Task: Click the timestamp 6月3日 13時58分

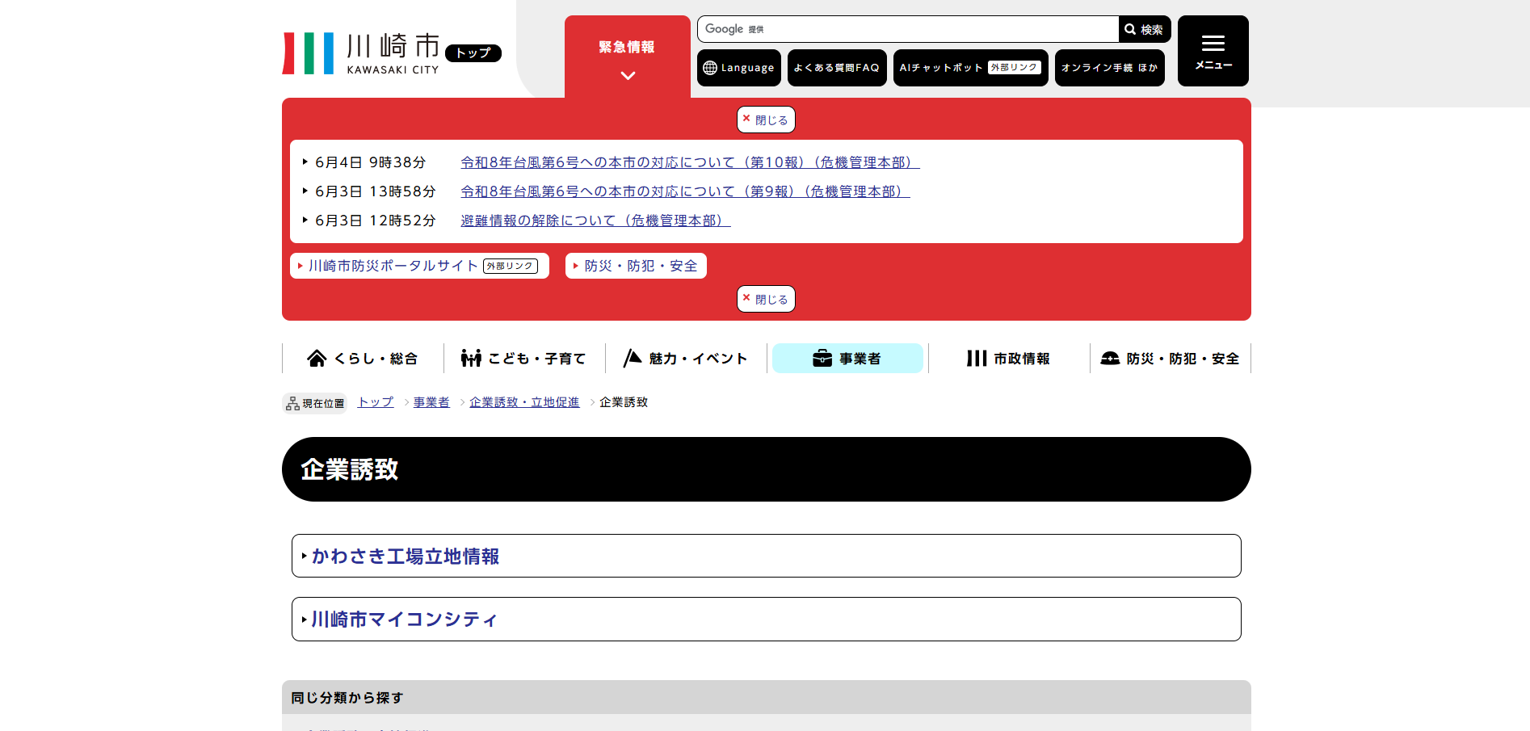Action: pyautogui.click(x=376, y=191)
